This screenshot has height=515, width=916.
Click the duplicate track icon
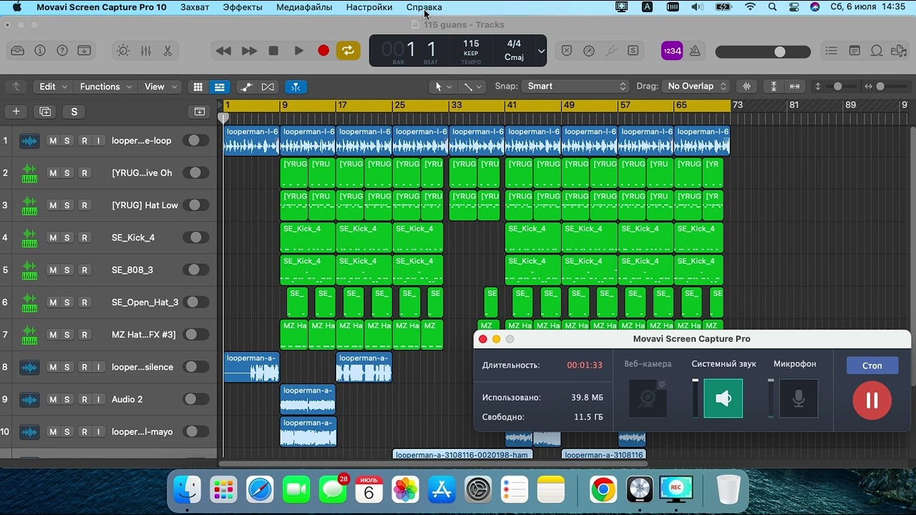click(x=45, y=112)
